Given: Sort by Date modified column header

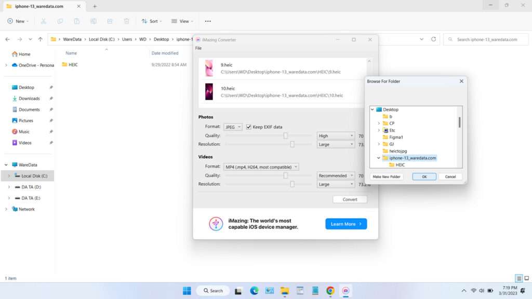Looking at the screenshot, I should point(165,53).
